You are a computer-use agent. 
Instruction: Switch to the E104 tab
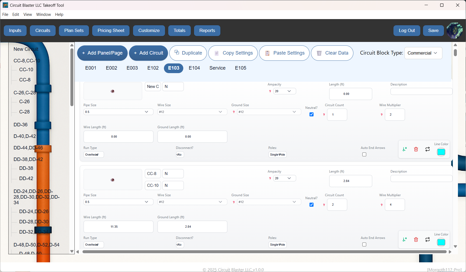[194, 68]
